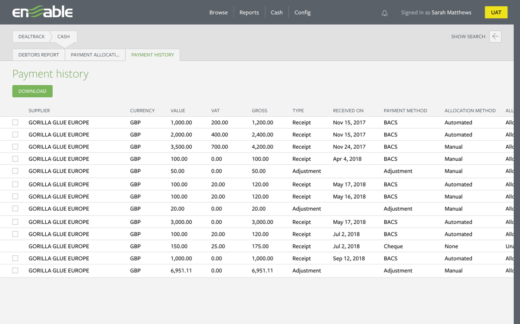
Task: Sort by the Allocation Method column header
Action: [470, 110]
